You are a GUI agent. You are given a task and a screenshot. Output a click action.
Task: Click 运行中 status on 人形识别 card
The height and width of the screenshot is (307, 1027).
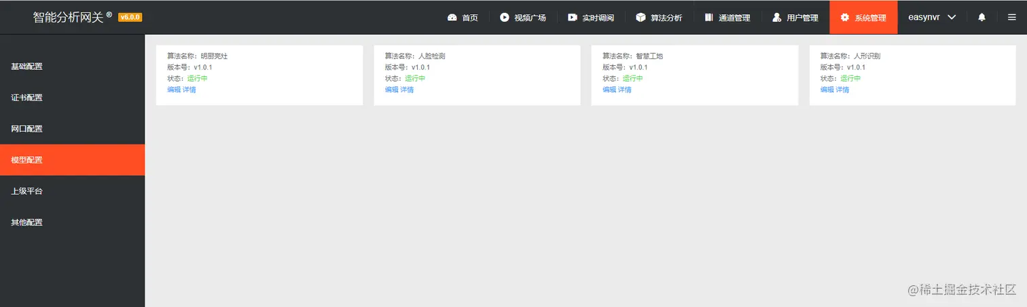click(x=850, y=79)
